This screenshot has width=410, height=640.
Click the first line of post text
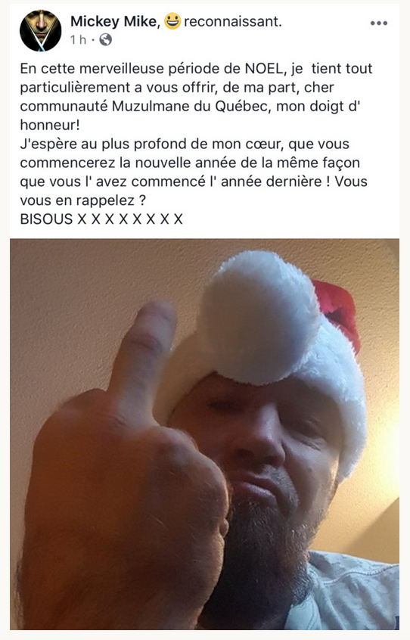click(196, 68)
